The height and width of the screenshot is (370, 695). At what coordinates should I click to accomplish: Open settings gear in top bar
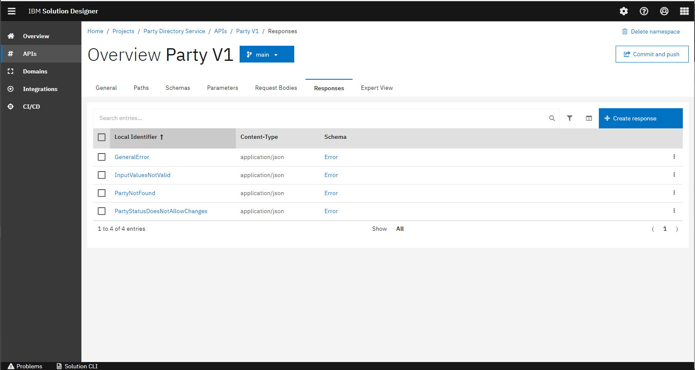click(x=624, y=11)
